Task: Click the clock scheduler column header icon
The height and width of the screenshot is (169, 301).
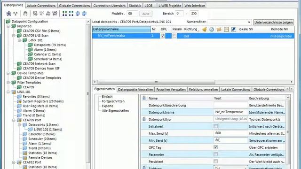Action: [x=212, y=29]
